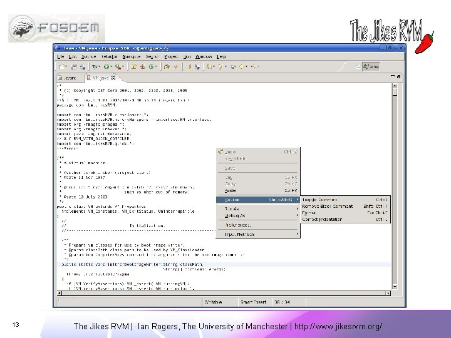Click the initForBootImageWriter method declaration line
The image size is (451, 338).
[x=133, y=264]
